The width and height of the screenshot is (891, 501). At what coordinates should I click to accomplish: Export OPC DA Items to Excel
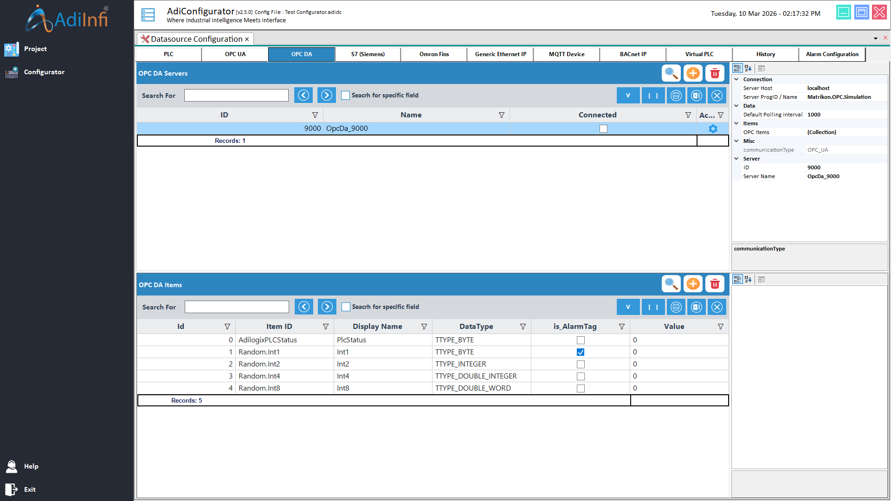[697, 307]
